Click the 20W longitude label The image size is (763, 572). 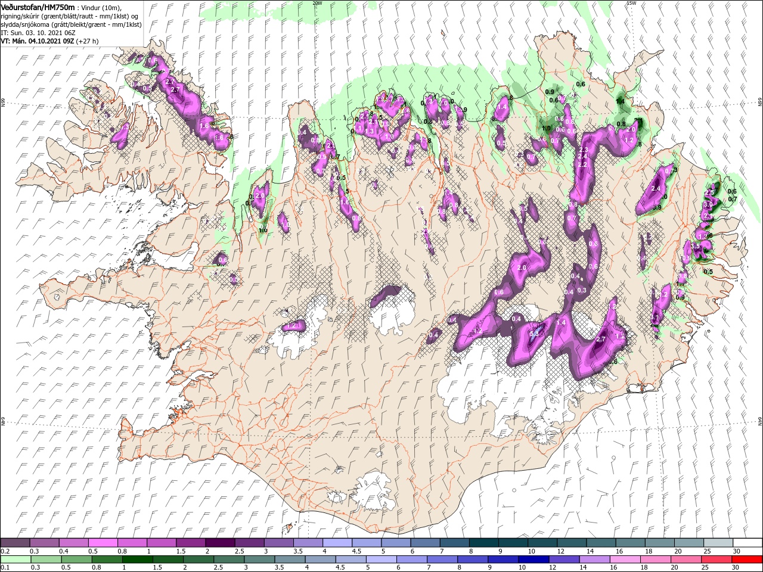coord(317,3)
